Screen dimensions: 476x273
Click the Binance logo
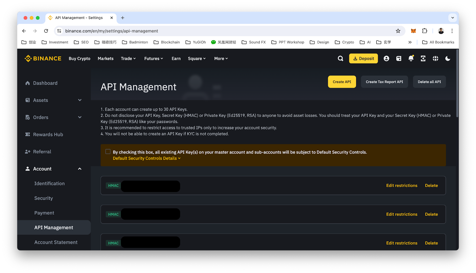(x=43, y=58)
